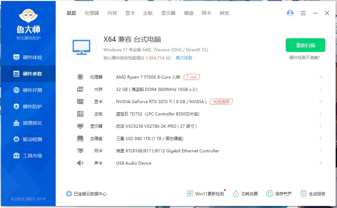Image resolution: width=337 pixels, height=208 pixels.
Task: Click version number 6.1023.3835.1019
Action: (28, 199)
